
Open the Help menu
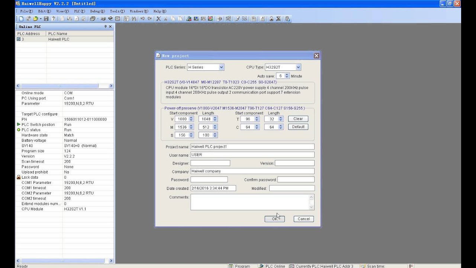[160, 11]
